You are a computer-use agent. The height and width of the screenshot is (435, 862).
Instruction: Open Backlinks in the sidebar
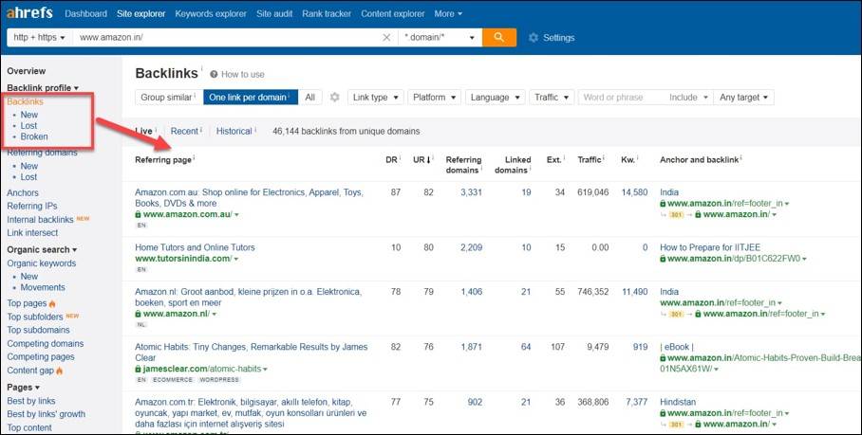click(25, 102)
